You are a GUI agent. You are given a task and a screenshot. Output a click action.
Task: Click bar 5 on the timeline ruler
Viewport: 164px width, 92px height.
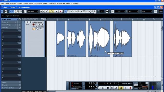[x=90, y=20]
